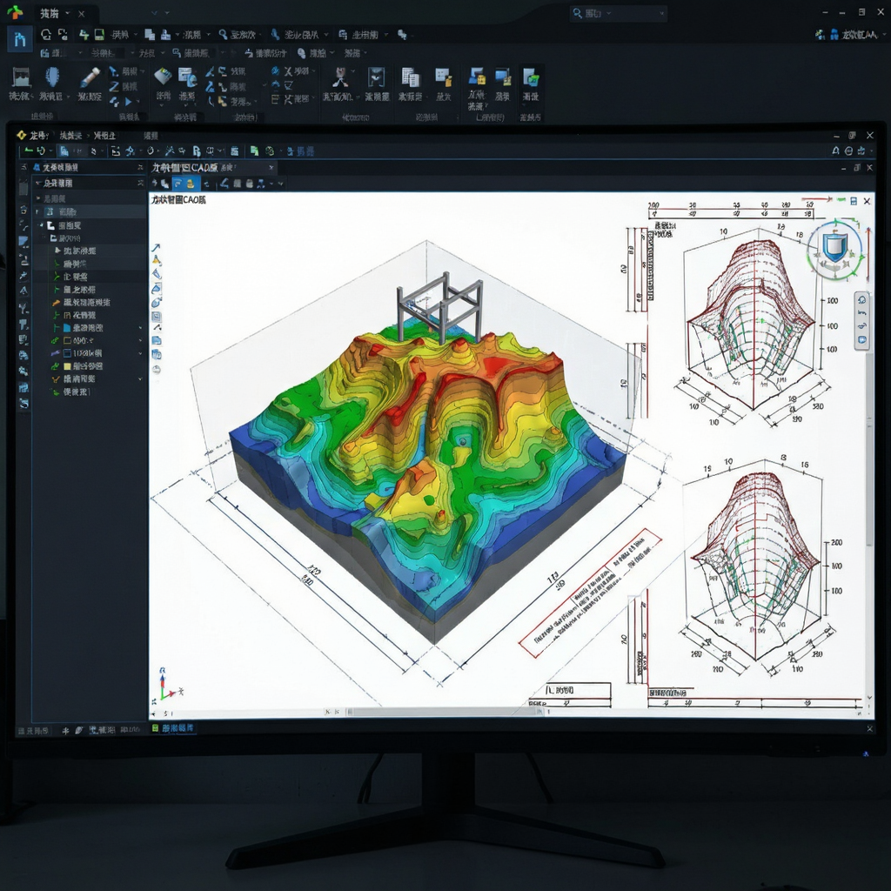Click the round clock-like tool ending viewport tool column
The image size is (891, 891).
(x=157, y=369)
